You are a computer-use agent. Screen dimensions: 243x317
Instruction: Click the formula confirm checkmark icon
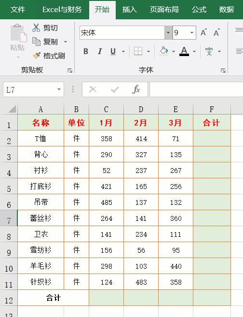point(115,89)
